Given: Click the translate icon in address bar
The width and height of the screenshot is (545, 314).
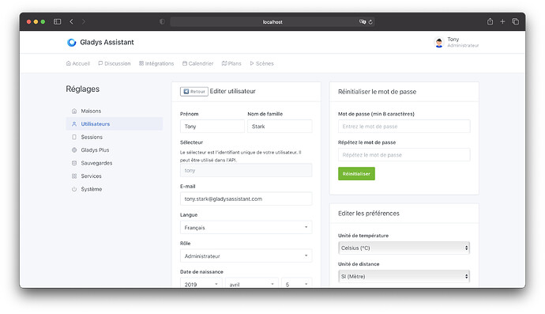Looking at the screenshot, I should tap(363, 21).
